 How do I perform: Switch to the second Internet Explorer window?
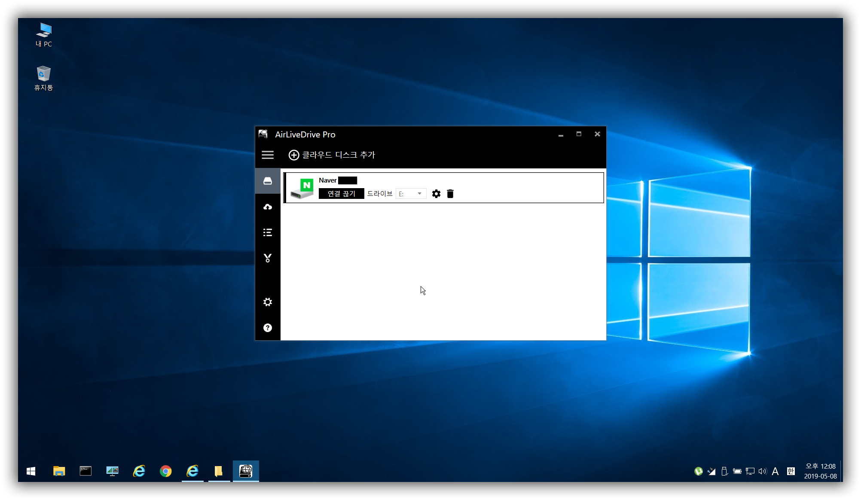tap(192, 471)
